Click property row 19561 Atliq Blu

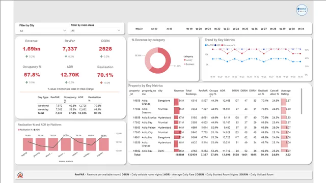210,137
